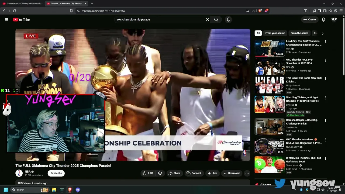Go back one page in browser

coord(4,11)
